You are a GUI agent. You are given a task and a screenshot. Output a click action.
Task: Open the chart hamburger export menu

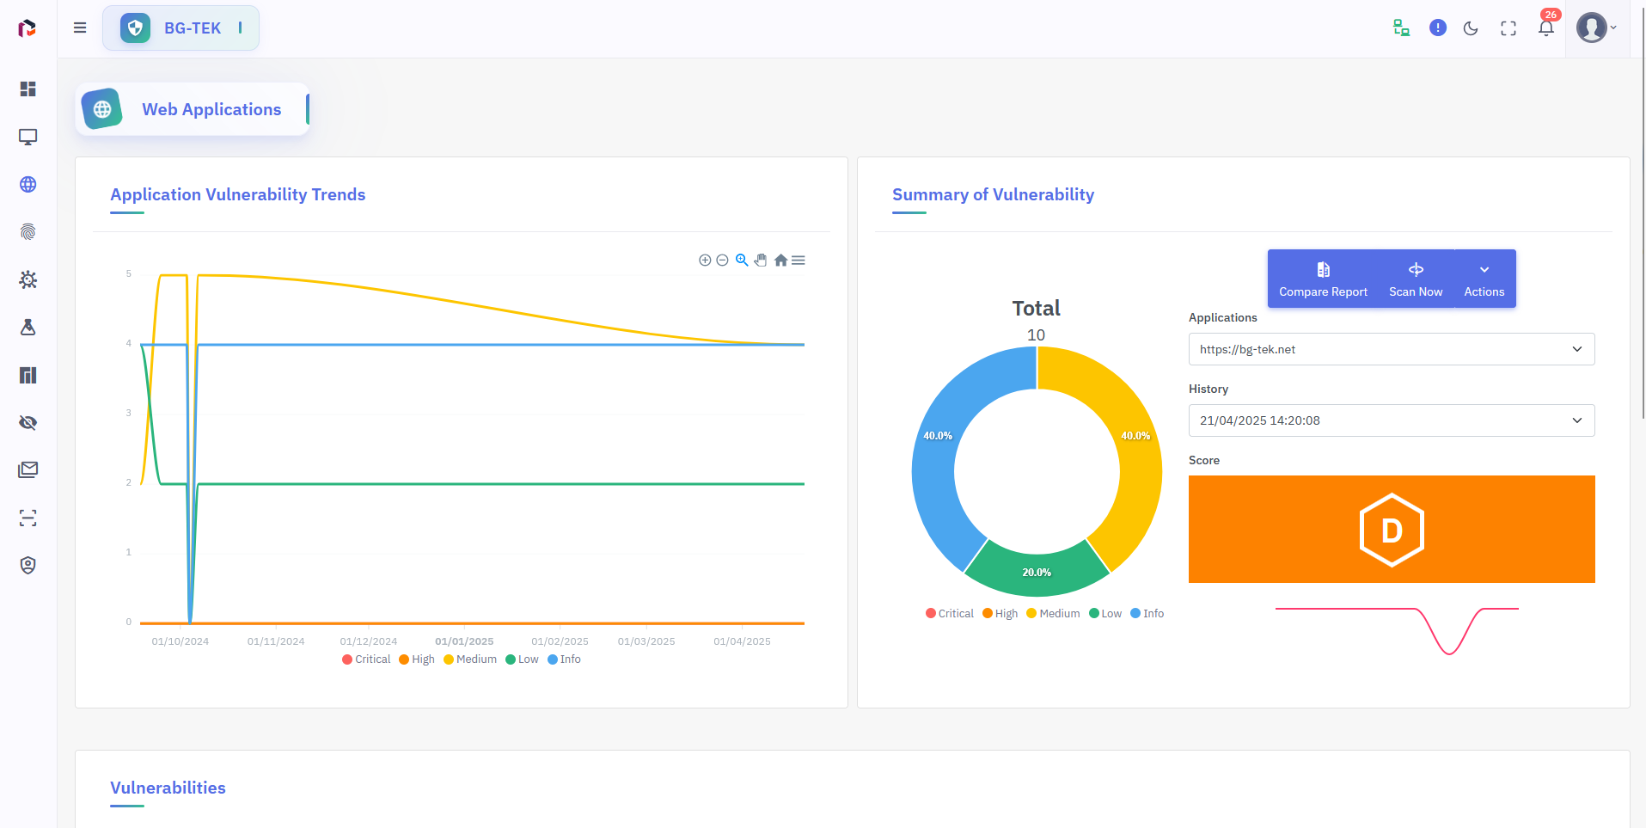click(x=799, y=261)
